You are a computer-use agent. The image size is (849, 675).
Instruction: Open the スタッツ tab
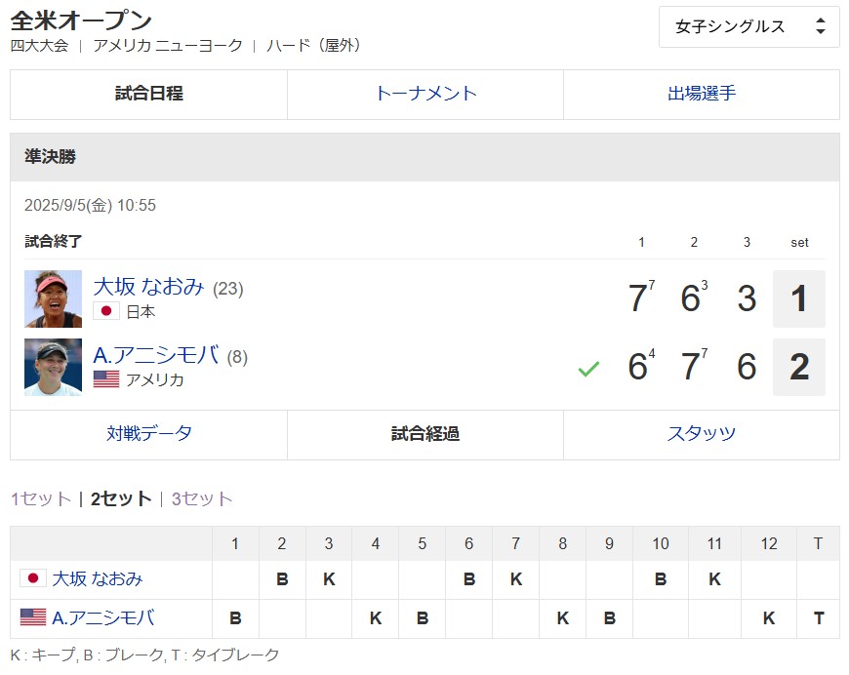click(x=701, y=434)
